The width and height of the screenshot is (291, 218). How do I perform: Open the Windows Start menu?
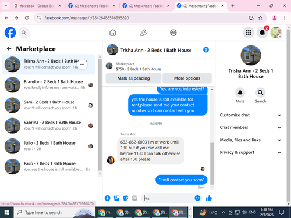click(7, 212)
